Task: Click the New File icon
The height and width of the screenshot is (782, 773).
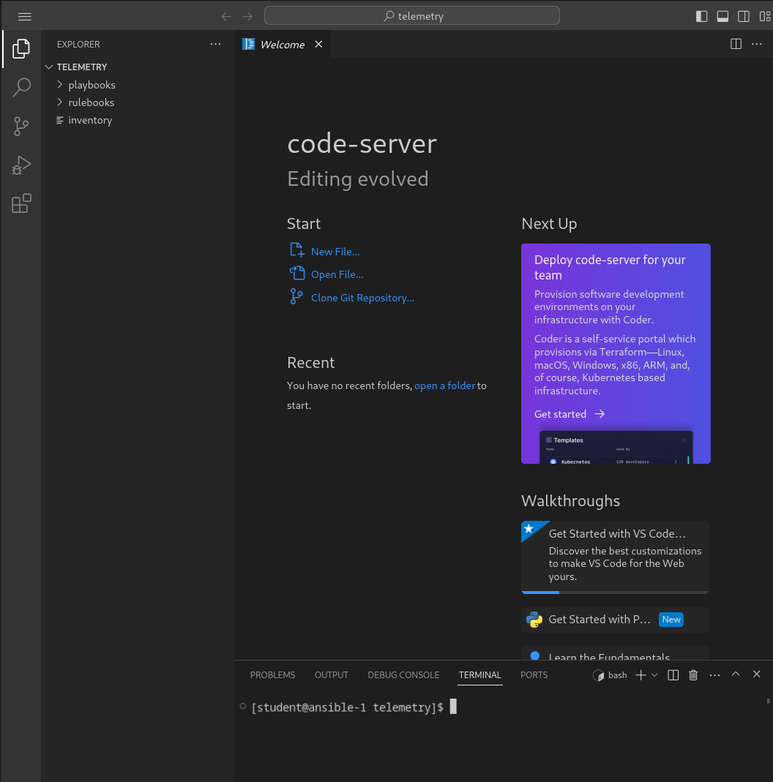Action: pyautogui.click(x=297, y=250)
